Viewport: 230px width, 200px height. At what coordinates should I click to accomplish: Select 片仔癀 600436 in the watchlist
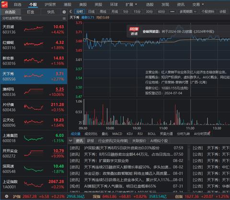coord(34,107)
